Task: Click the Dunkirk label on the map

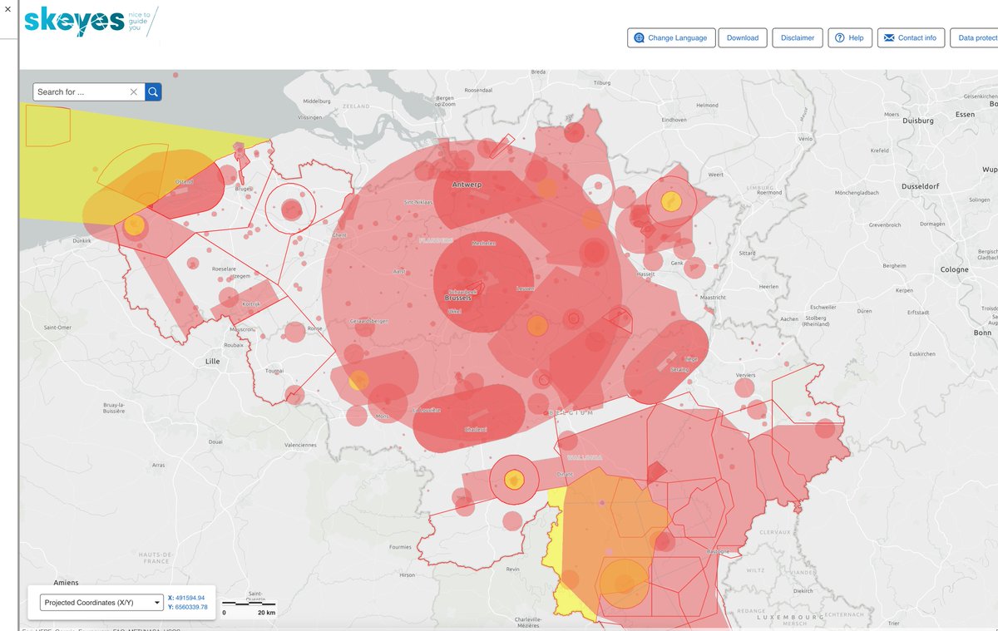Action: tap(82, 240)
